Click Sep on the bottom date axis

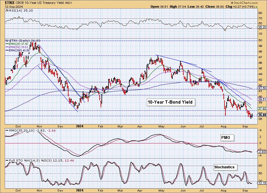pos(245,190)
